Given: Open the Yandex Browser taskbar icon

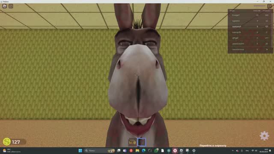Looking at the screenshot, I should pos(175,151).
